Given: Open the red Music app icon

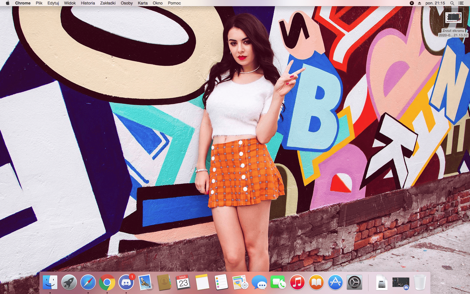Looking at the screenshot, I should pyautogui.click(x=297, y=282).
